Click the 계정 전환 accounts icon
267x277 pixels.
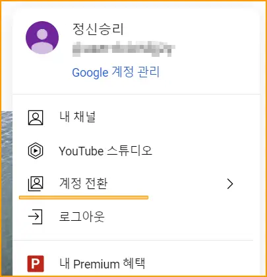(x=36, y=184)
